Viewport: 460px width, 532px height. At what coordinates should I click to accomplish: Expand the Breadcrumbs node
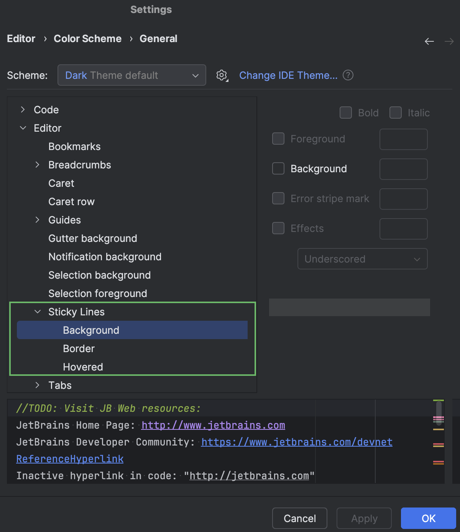click(37, 165)
